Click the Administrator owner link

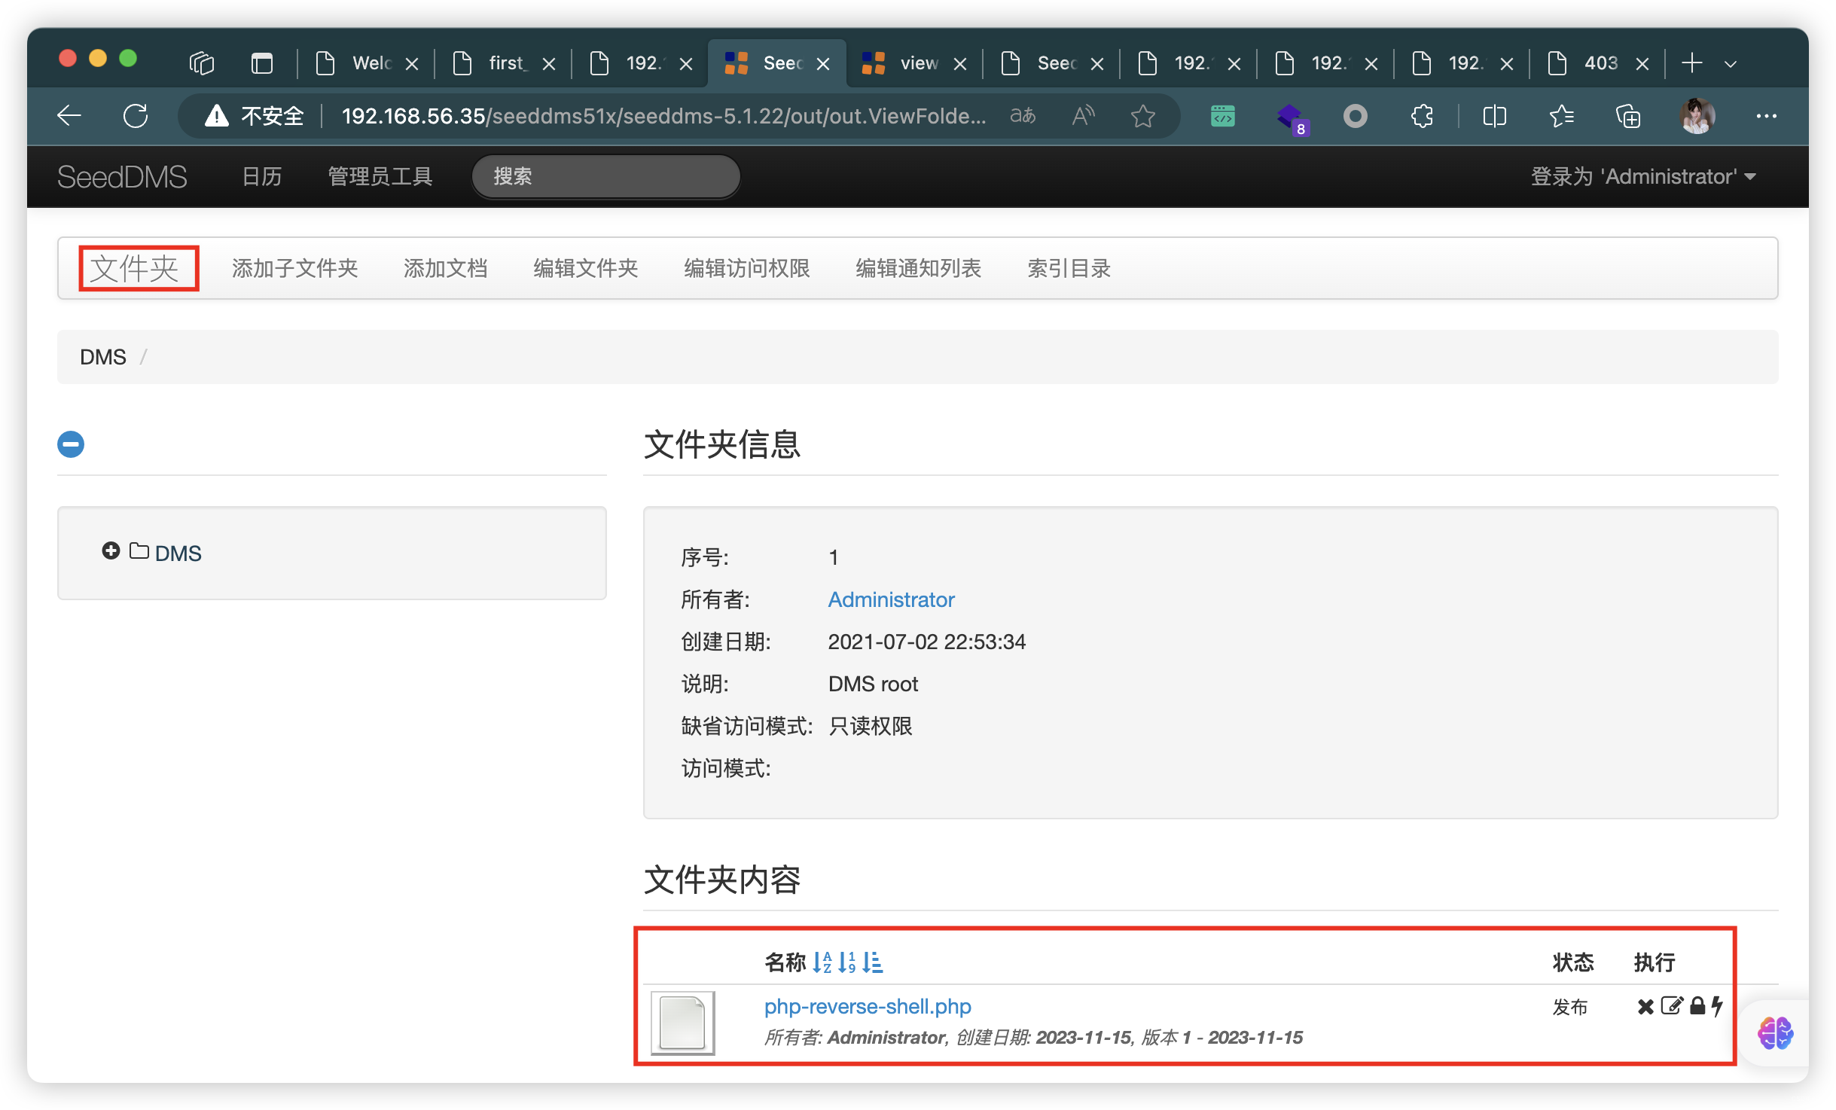point(892,599)
